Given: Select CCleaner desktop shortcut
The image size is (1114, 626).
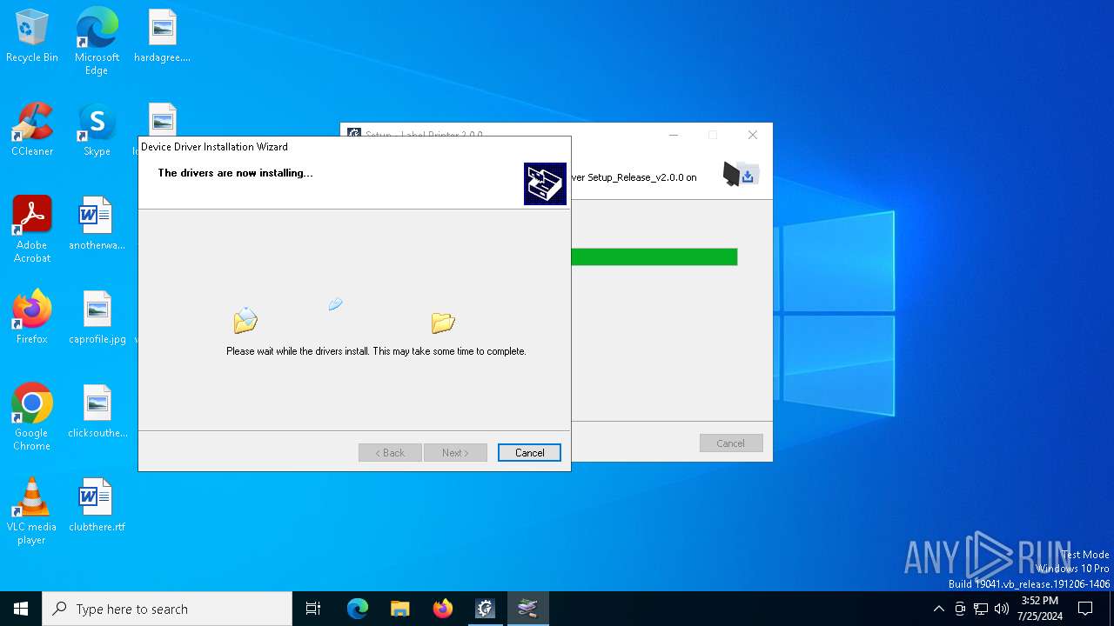Looking at the screenshot, I should pyautogui.click(x=32, y=130).
